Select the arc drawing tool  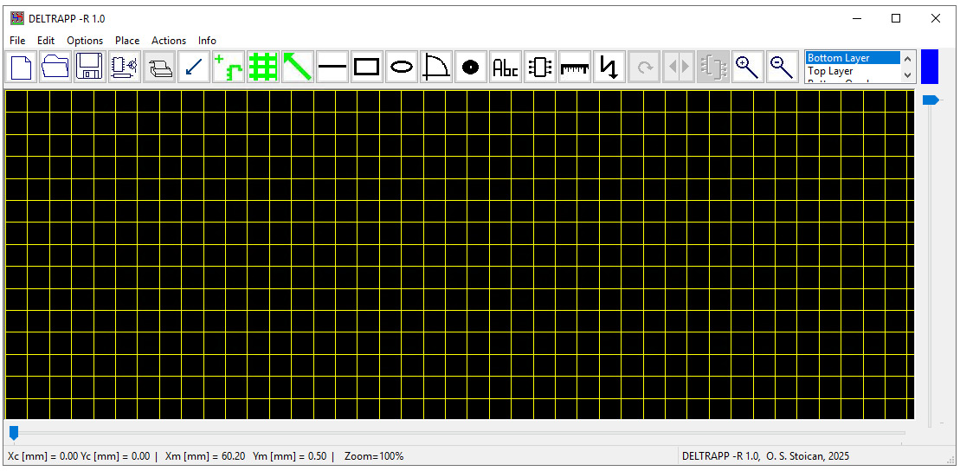tap(436, 67)
